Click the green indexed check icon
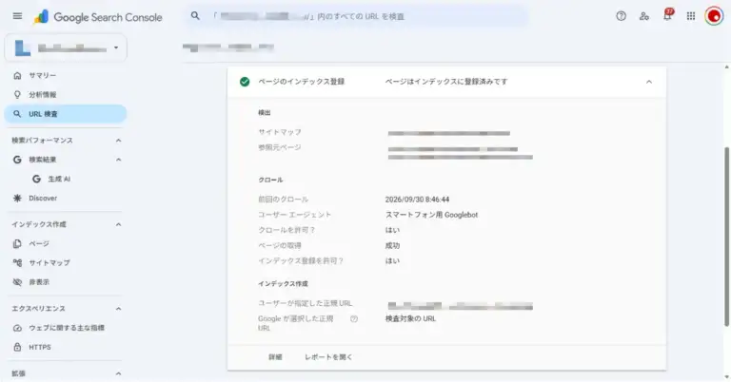 245,82
